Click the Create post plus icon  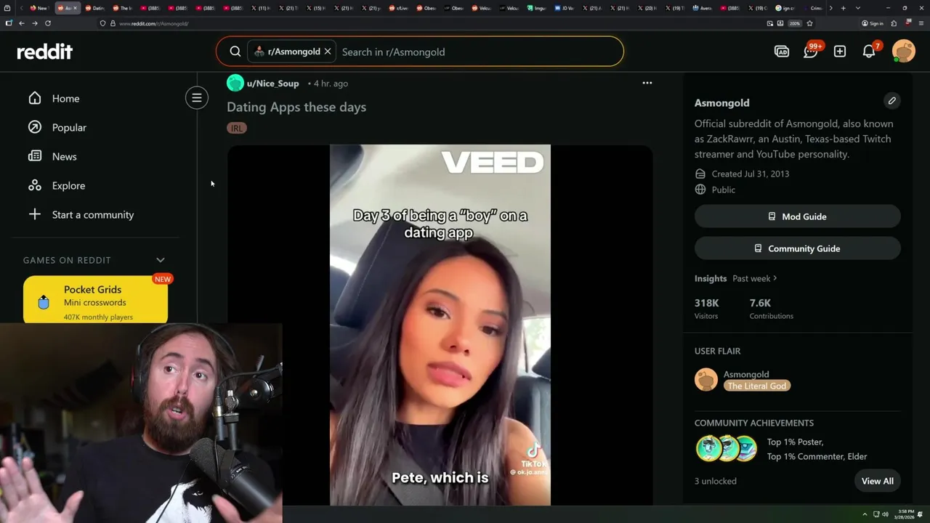click(x=840, y=52)
